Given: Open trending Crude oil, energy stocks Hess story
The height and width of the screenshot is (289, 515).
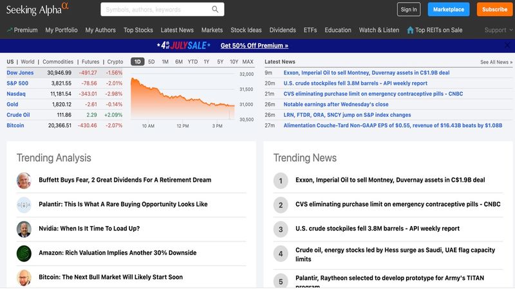Looking at the screenshot, I should [395, 254].
